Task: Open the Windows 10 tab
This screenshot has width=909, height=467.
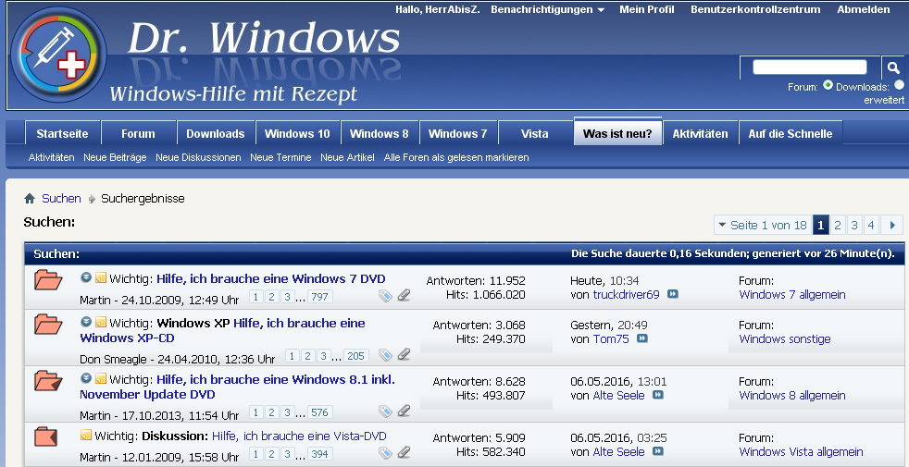Action: coord(297,134)
